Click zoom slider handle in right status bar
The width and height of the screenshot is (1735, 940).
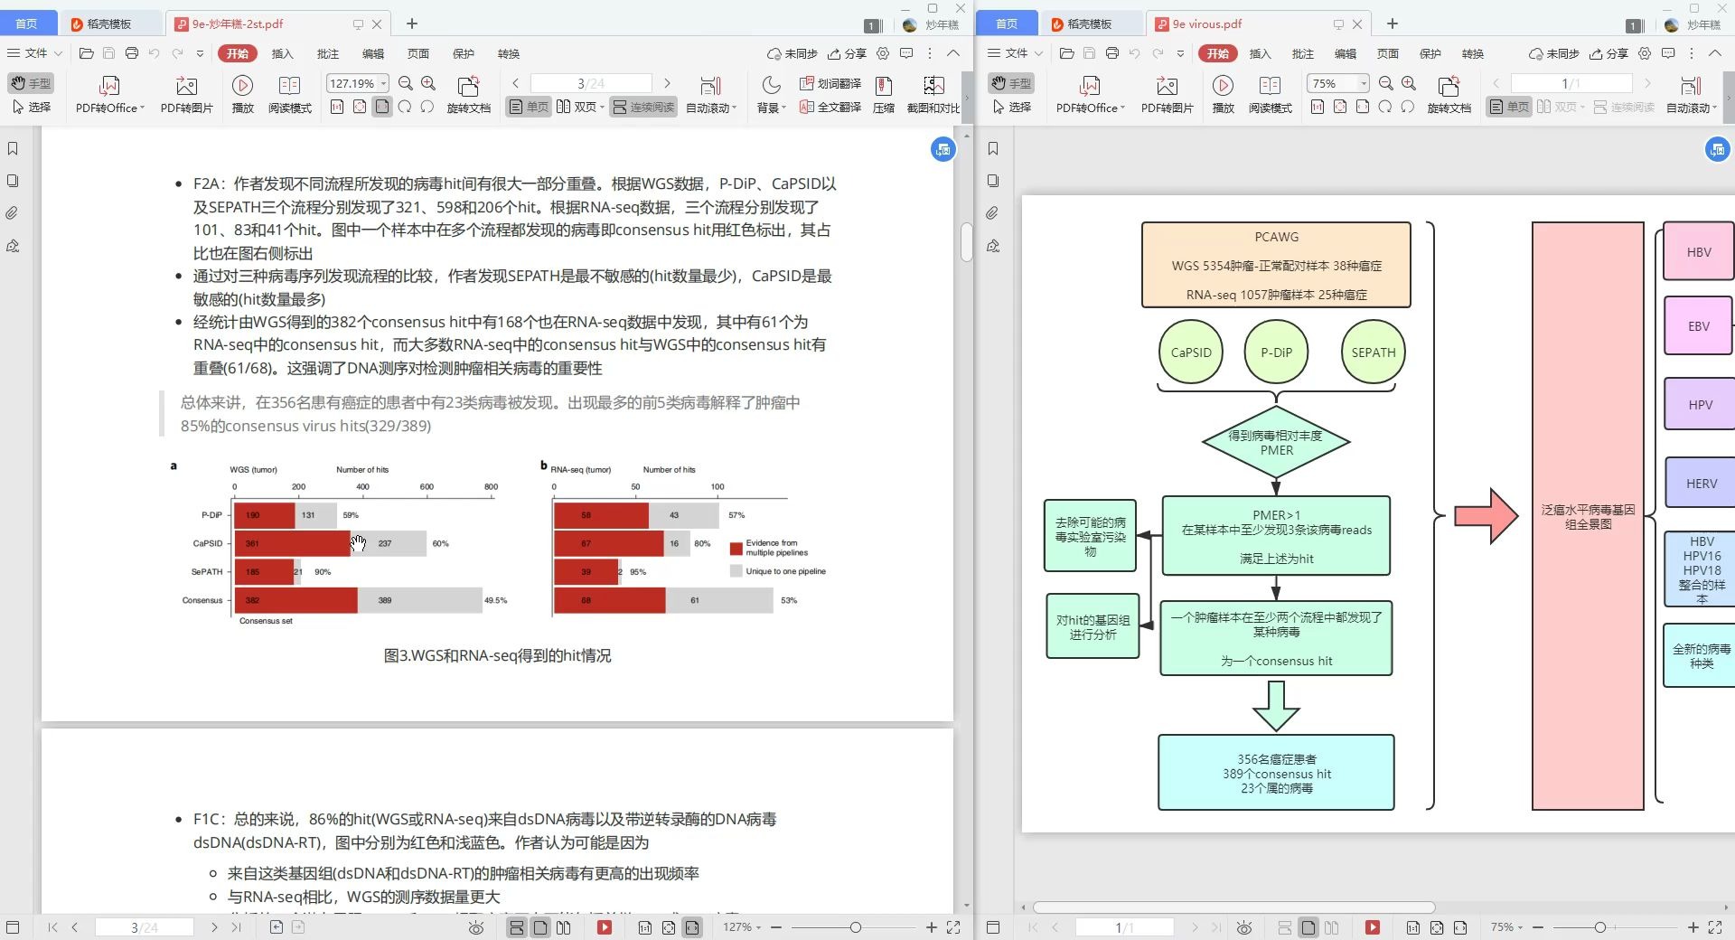[x=1599, y=927]
